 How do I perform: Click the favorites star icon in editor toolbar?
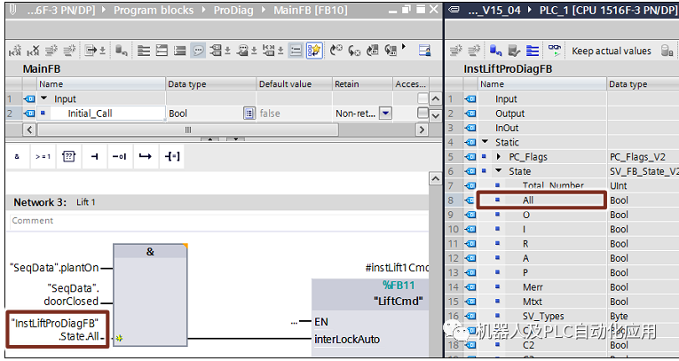click(314, 51)
